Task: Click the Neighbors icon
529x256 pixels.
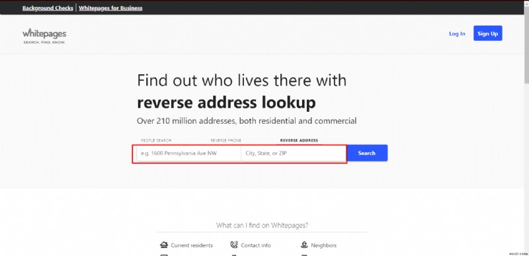Action: tap(304, 245)
